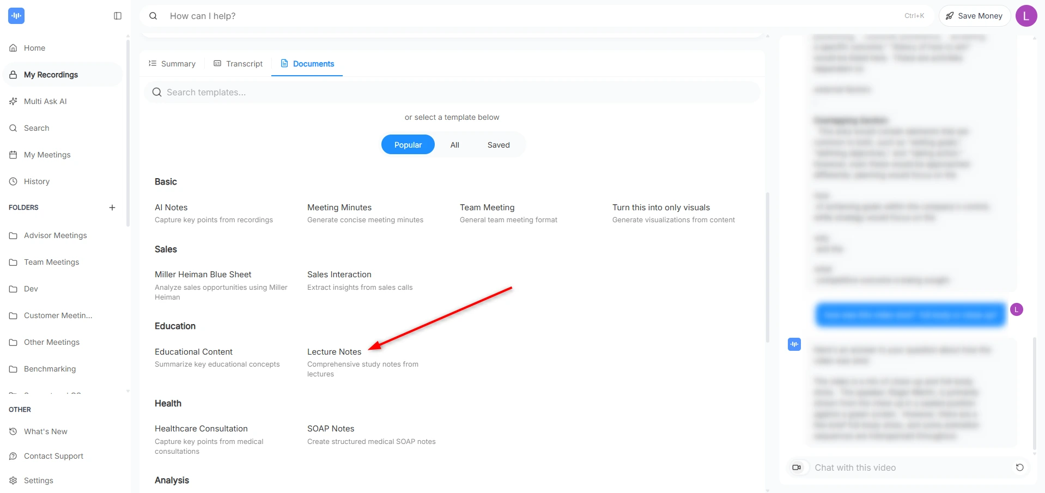Show the Saved templates filter
1045x493 pixels.
click(x=498, y=145)
